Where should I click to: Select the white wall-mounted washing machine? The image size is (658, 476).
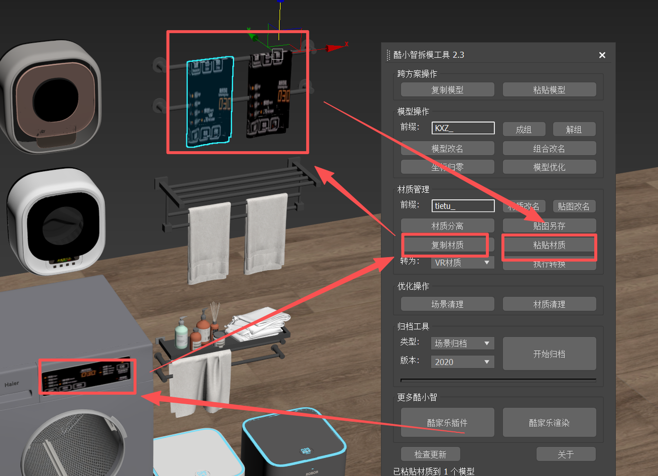[57, 222]
